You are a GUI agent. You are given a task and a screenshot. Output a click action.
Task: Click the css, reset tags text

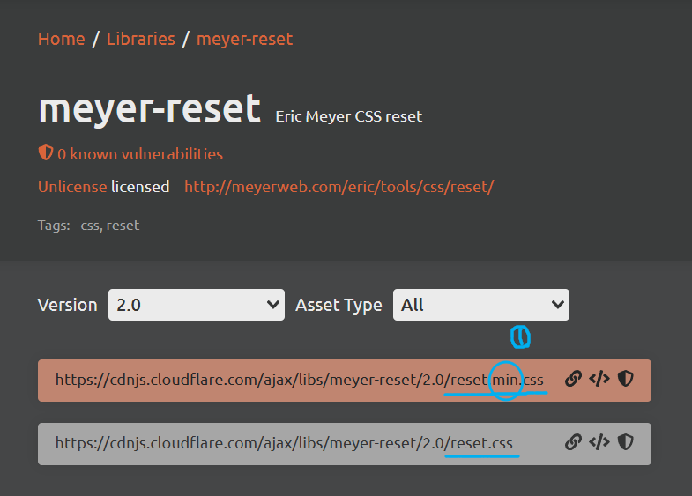point(110,226)
